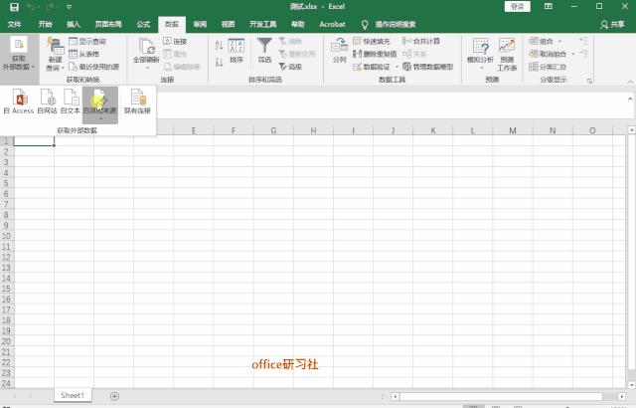Select column M header
This screenshot has height=408, width=636.
pos(513,130)
